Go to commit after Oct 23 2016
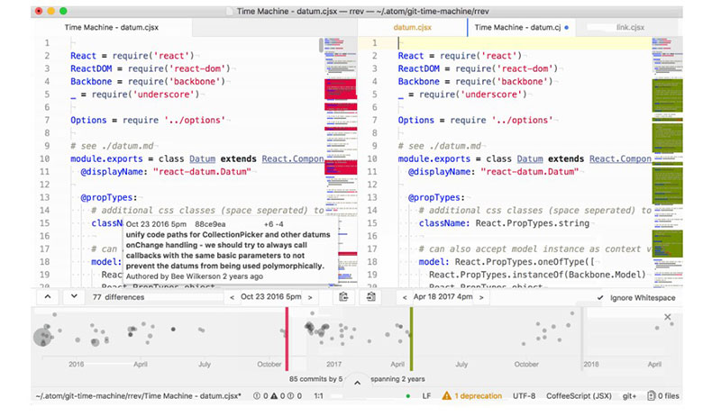 coord(310,297)
